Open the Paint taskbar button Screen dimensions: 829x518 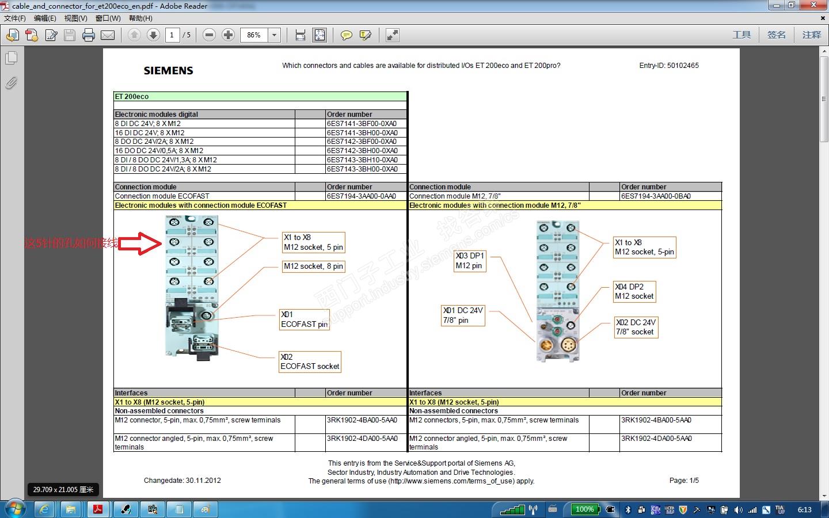(x=206, y=509)
